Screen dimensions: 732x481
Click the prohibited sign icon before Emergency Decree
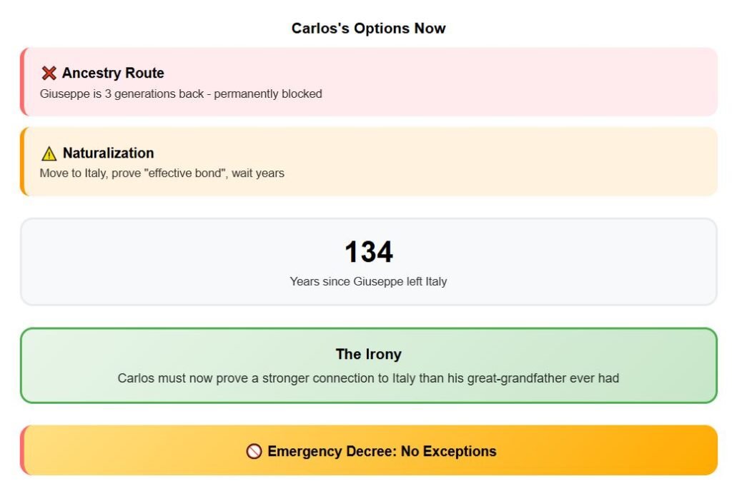(x=254, y=451)
